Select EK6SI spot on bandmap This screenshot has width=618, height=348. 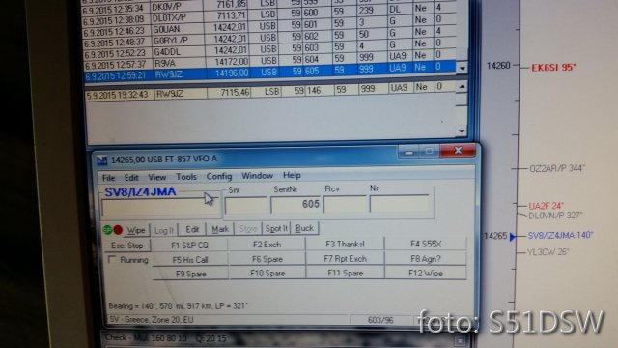553,68
